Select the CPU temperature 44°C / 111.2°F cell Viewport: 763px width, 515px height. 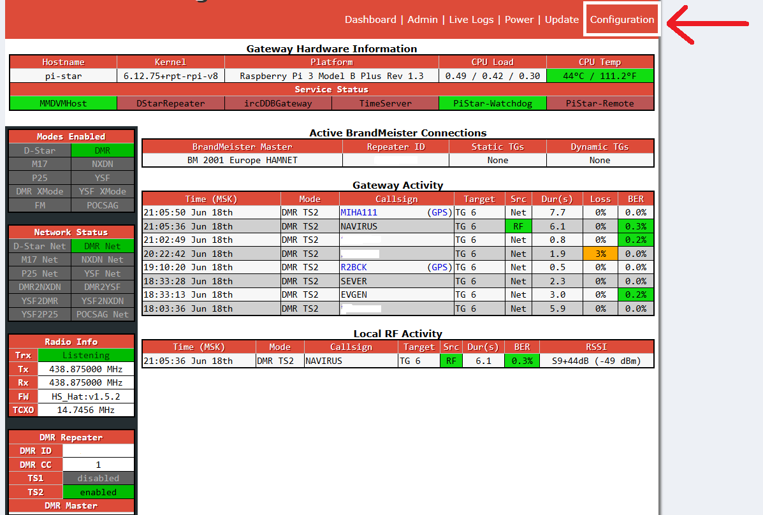click(x=600, y=76)
